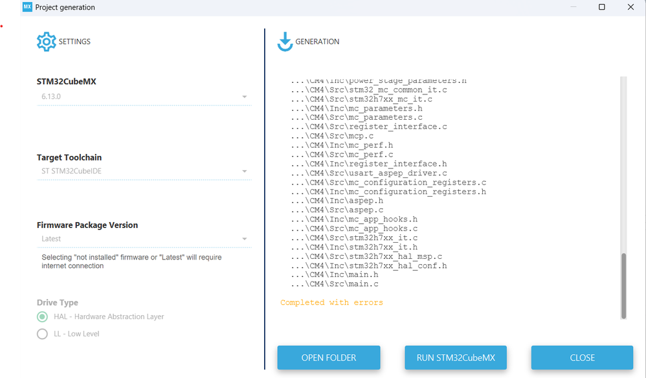This screenshot has height=378, width=646.
Task: Open the Firmware Package Version Latest dropdown
Action: (144, 239)
